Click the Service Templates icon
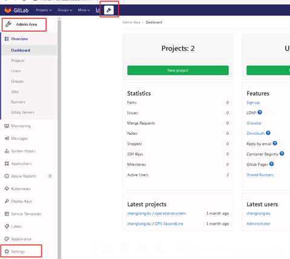This screenshot has width=290, height=259. 7,214
